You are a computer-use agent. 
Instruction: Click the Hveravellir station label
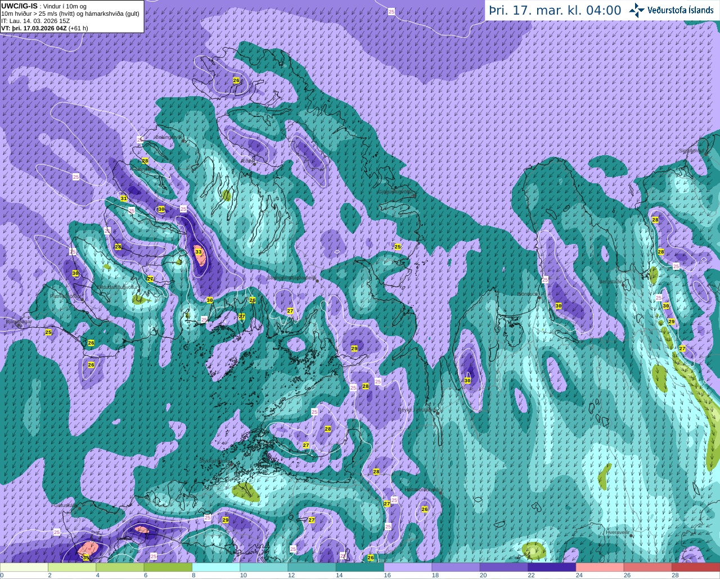(617, 532)
